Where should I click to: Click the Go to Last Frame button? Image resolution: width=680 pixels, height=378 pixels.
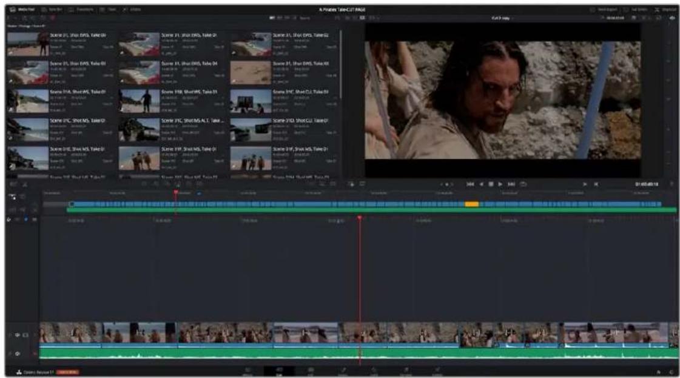coord(511,184)
